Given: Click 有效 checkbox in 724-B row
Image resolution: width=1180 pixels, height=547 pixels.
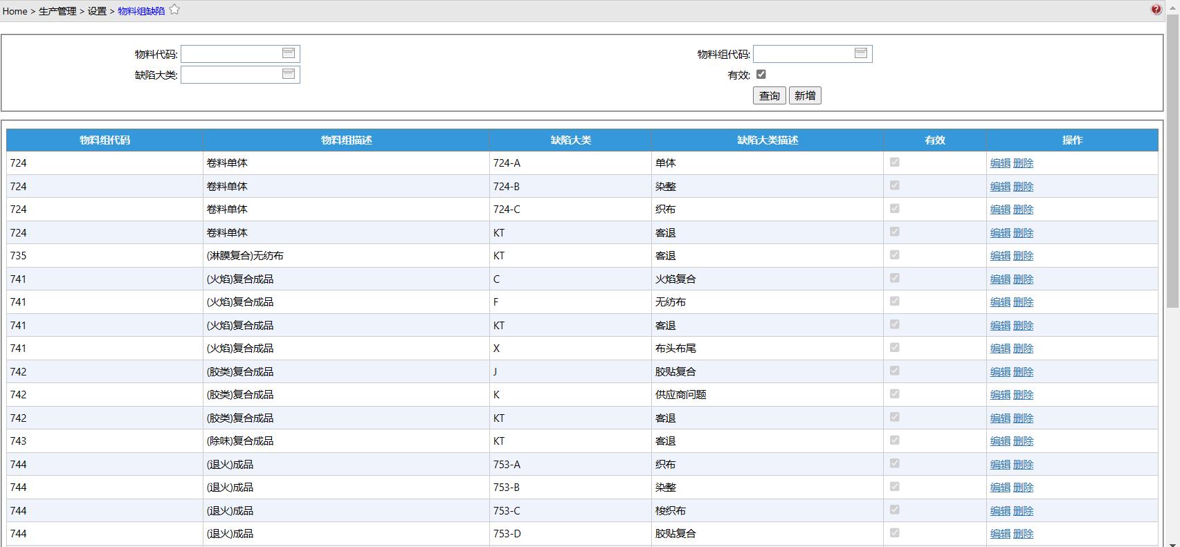Looking at the screenshot, I should point(895,185).
